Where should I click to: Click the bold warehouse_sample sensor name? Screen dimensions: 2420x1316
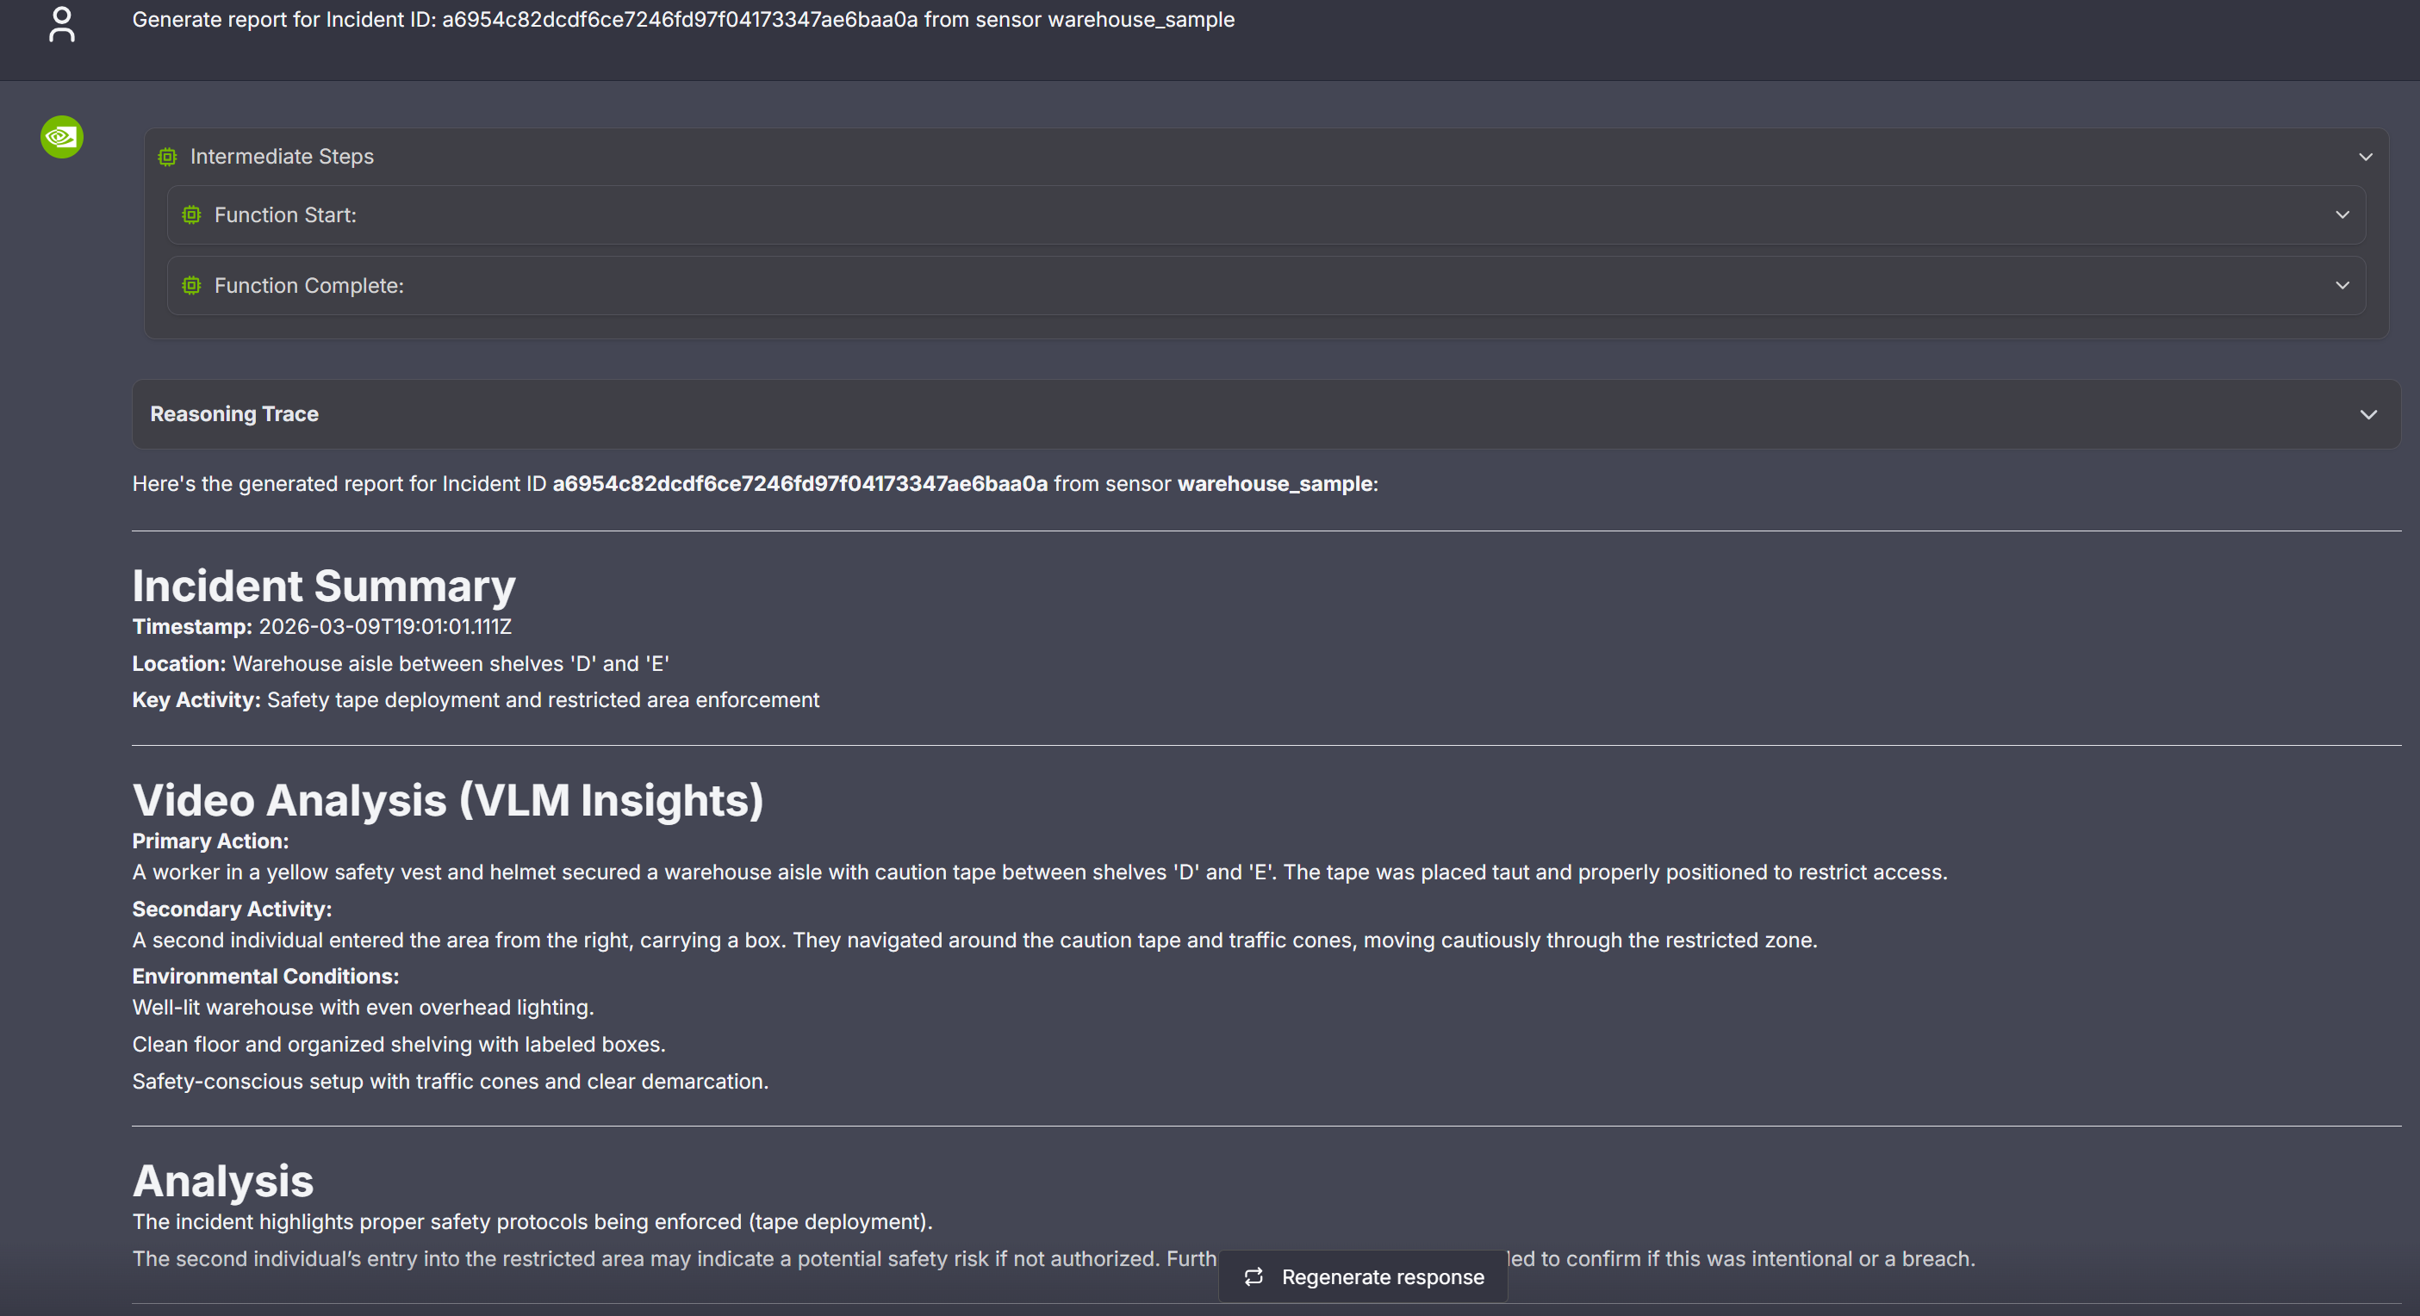pyautogui.click(x=1275, y=484)
